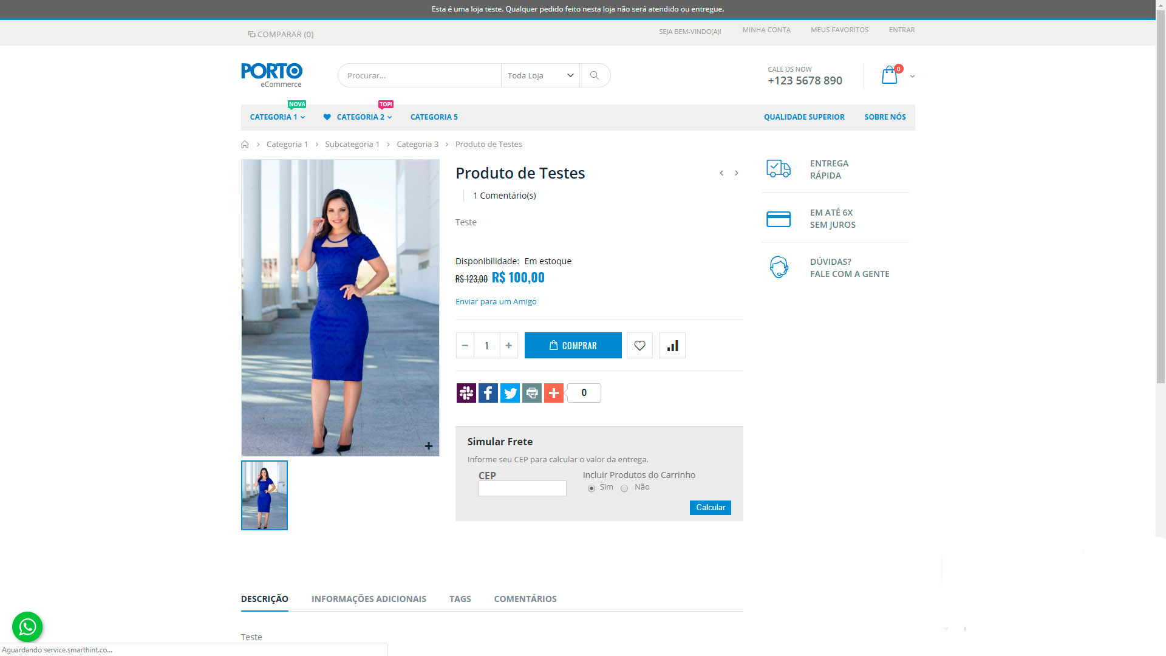Select the blue dress thumbnail

[x=264, y=495]
